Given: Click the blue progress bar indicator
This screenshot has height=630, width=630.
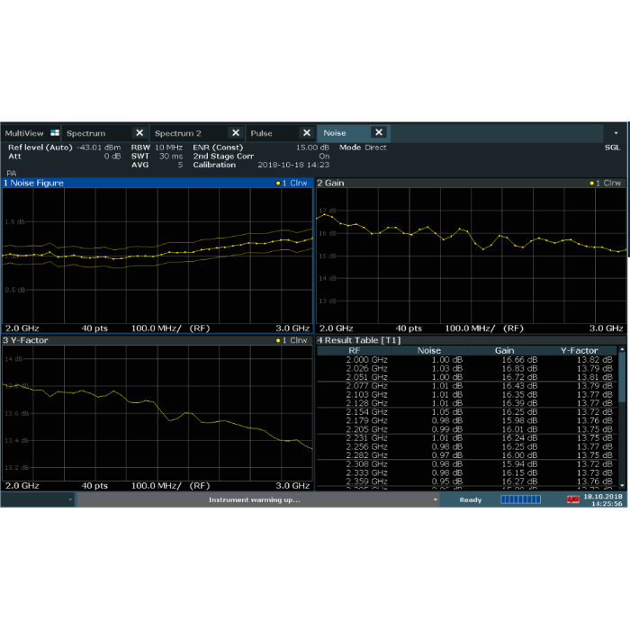Looking at the screenshot, I should 520,499.
